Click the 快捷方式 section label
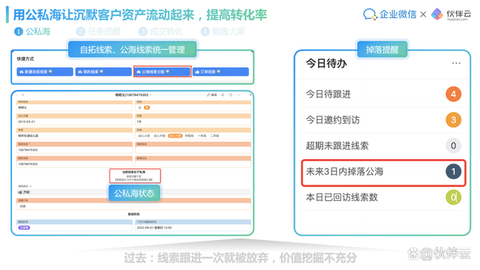 25,58
